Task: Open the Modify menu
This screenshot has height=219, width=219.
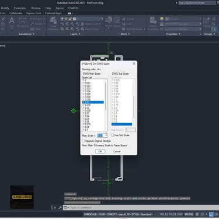Action: [5, 8]
